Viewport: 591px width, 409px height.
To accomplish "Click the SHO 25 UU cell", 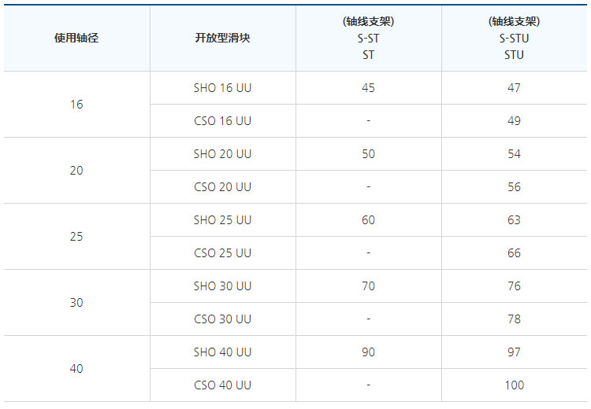I will pyautogui.click(x=222, y=220).
